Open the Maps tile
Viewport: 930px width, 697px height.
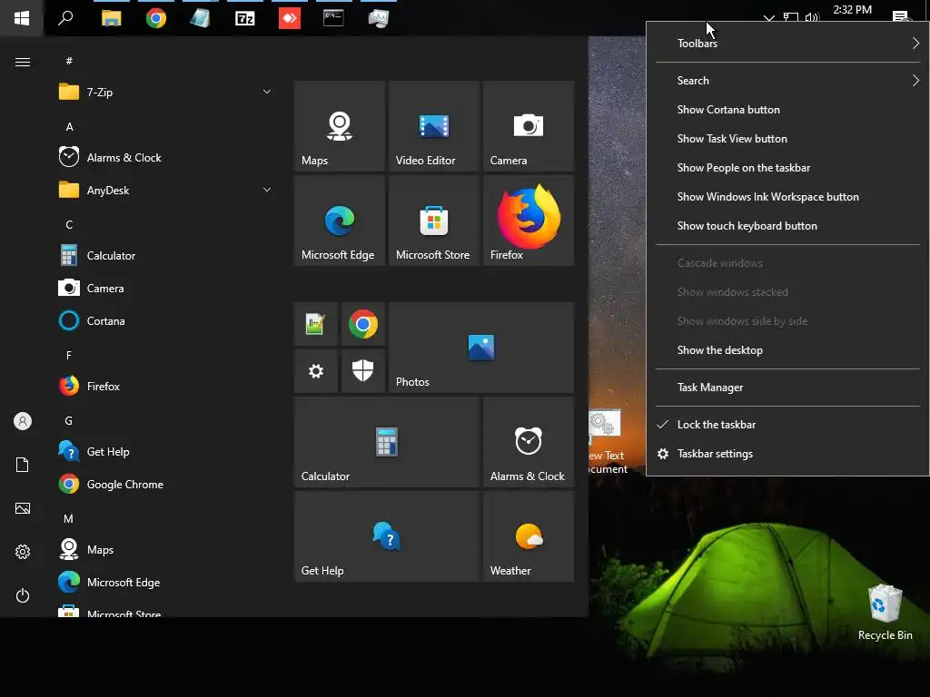click(x=340, y=126)
